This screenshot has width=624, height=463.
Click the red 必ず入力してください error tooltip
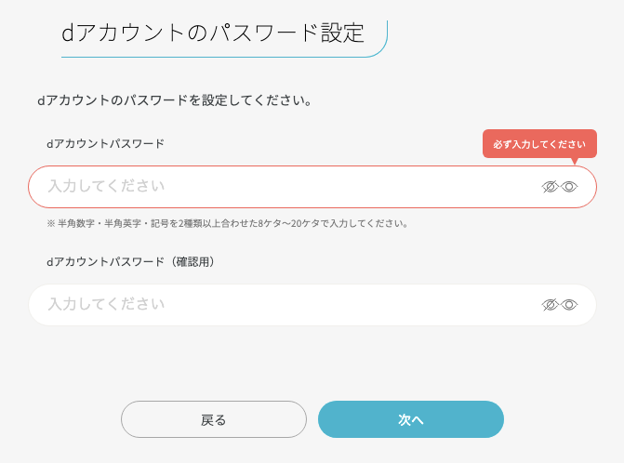tap(539, 144)
